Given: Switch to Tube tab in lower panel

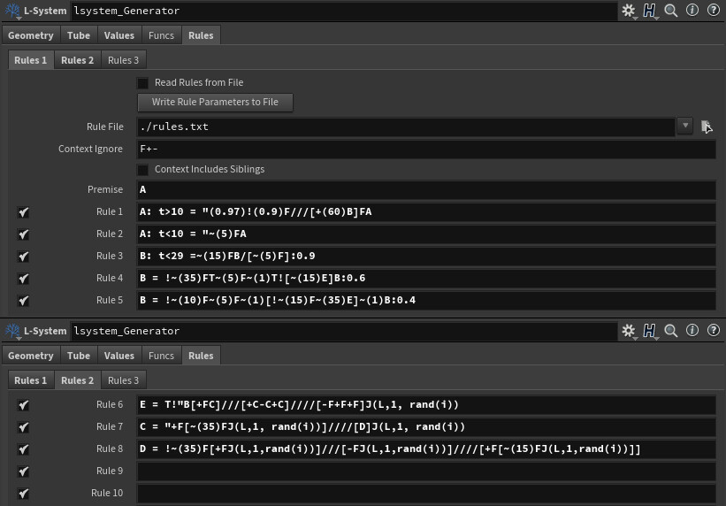Looking at the screenshot, I should coord(79,356).
